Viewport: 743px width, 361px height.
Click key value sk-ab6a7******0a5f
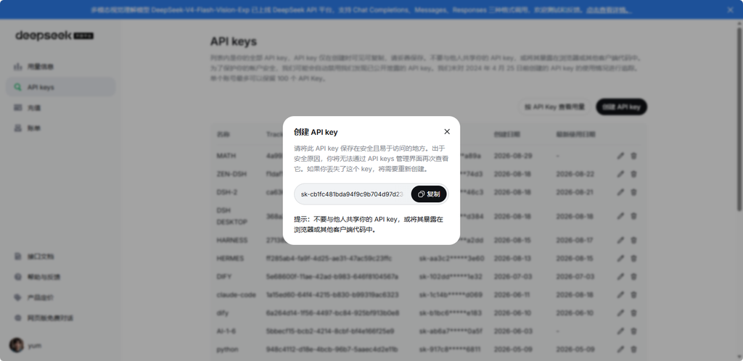pyautogui.click(x=451, y=331)
